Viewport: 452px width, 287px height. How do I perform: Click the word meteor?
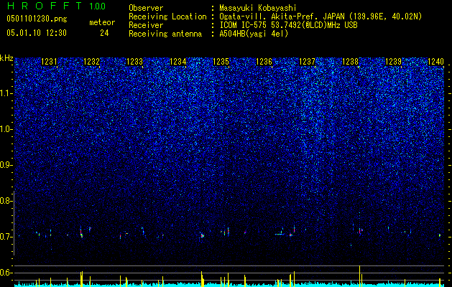point(102,22)
